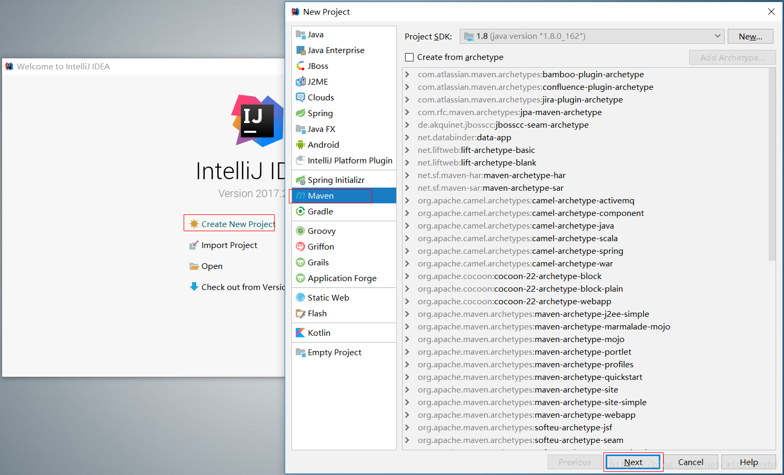Expand the lift-archetype-basic entry
784x475 pixels.
pyautogui.click(x=407, y=150)
